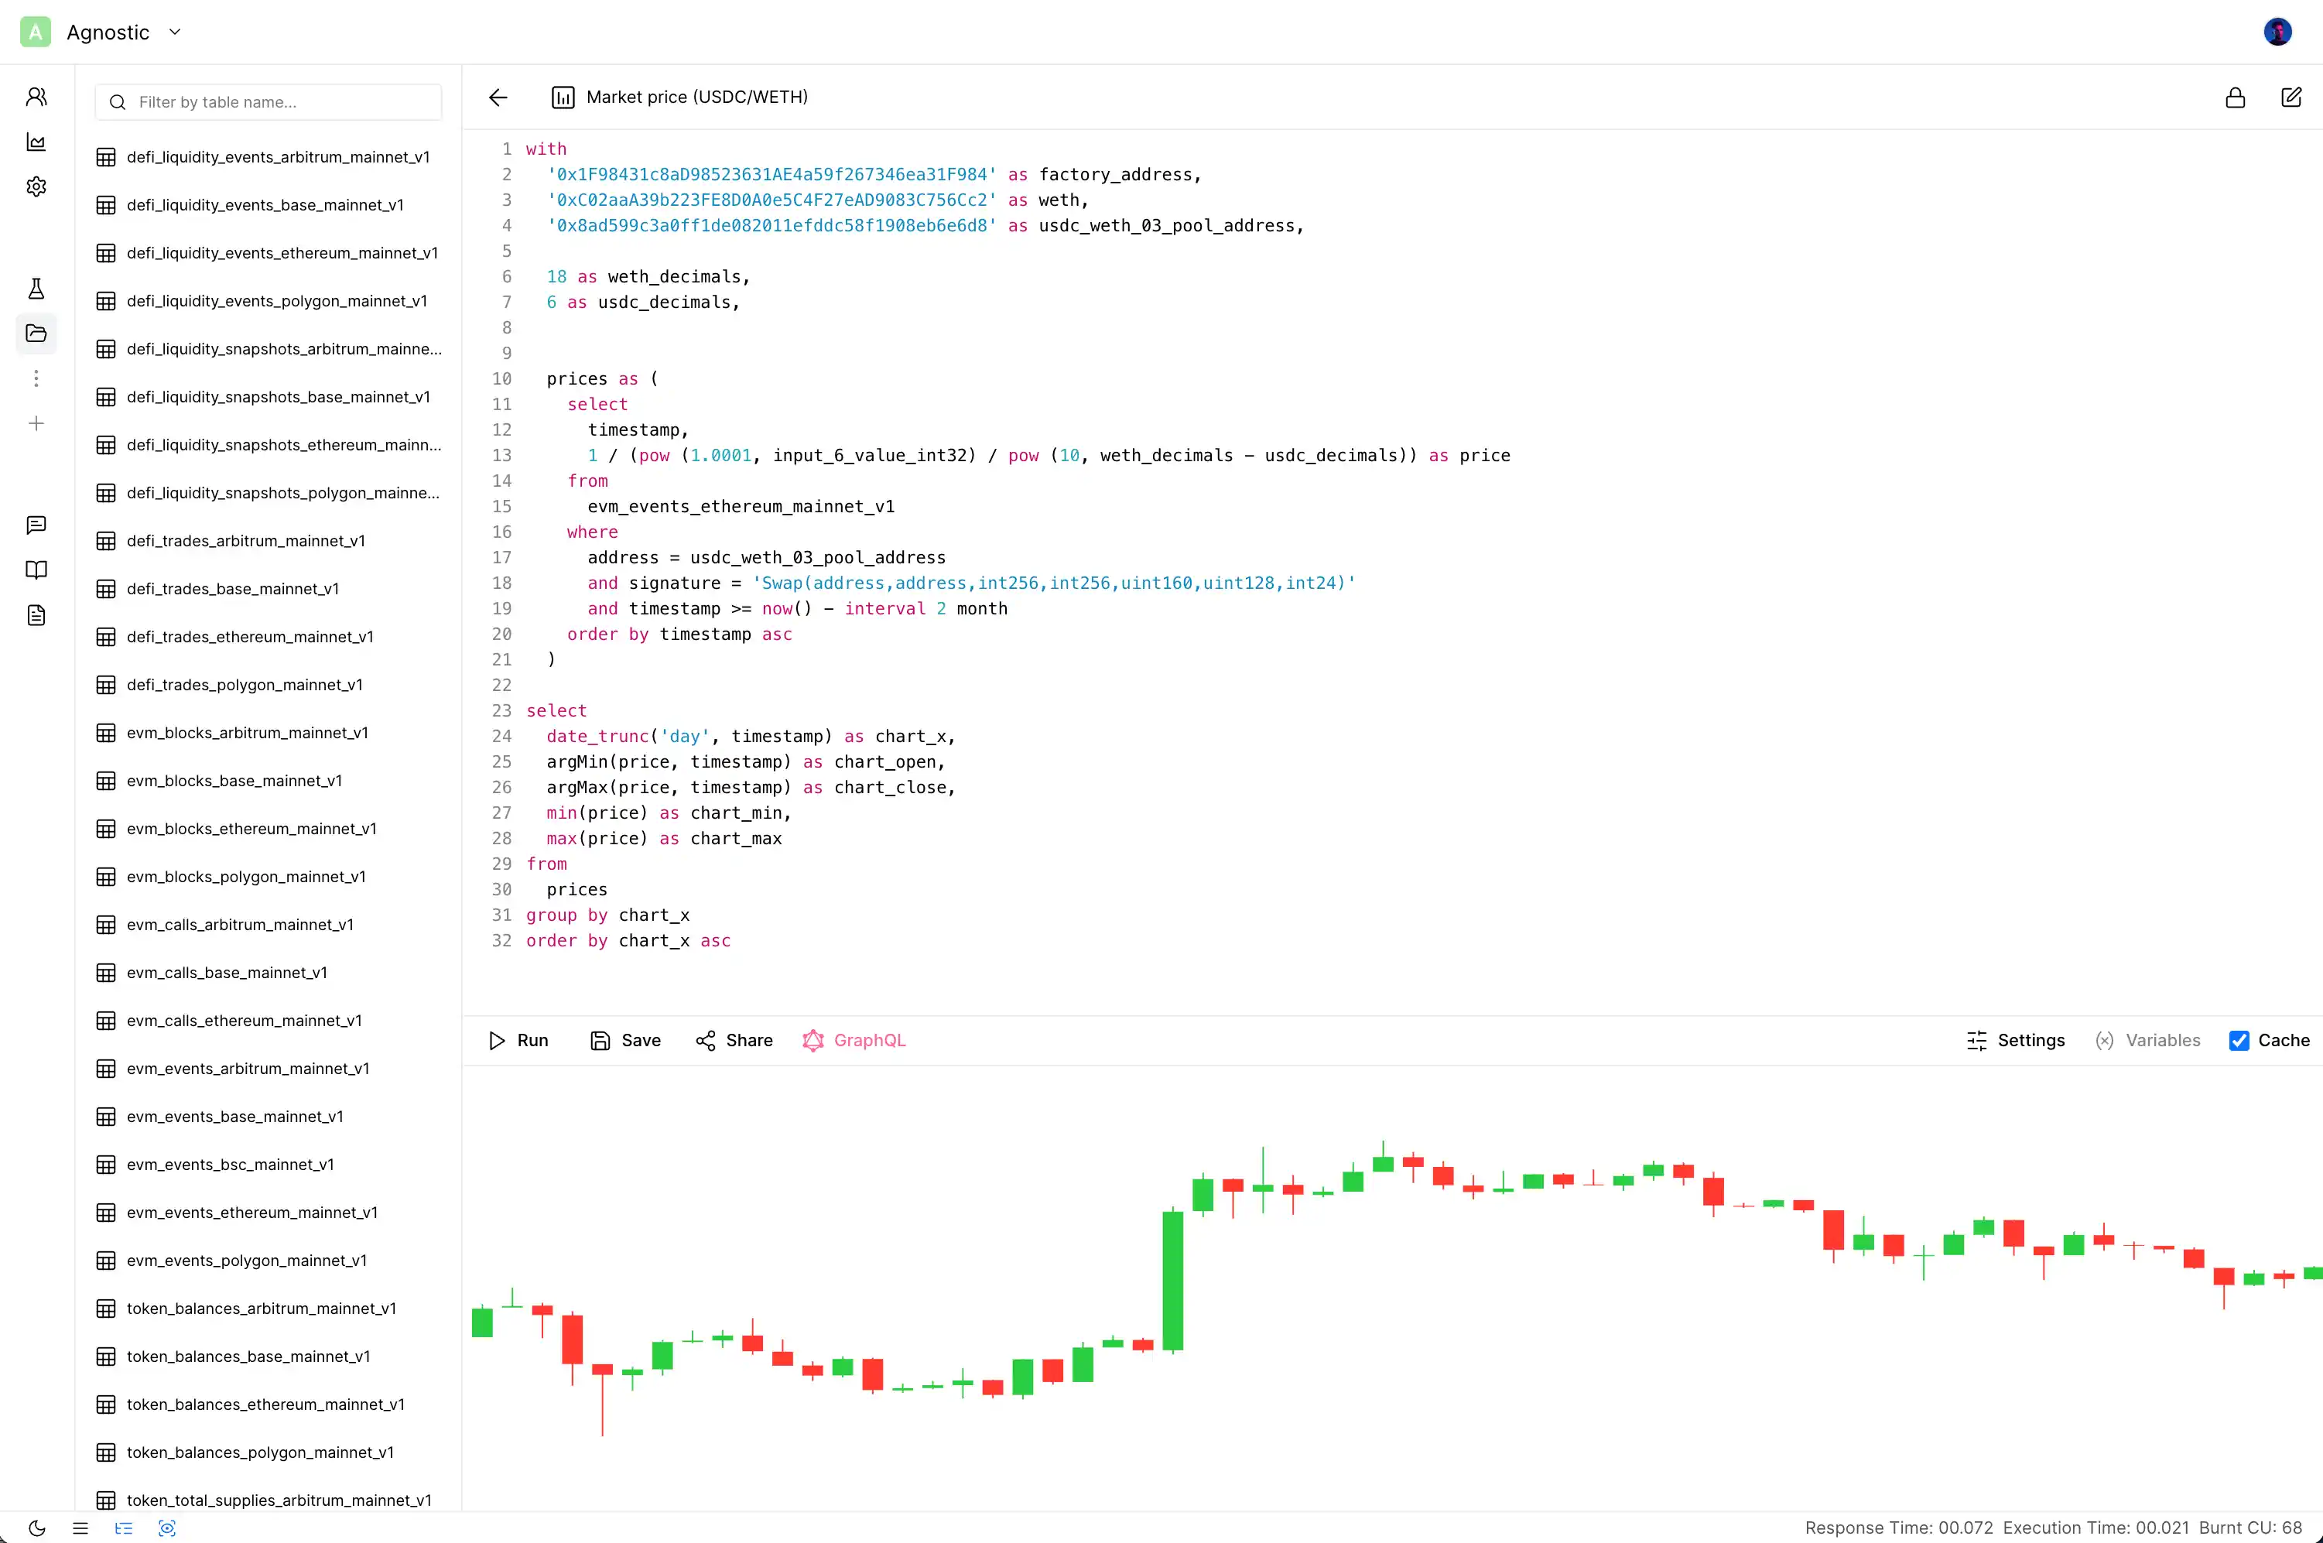Open the GraphQL option
This screenshot has height=1543, width=2323.
(x=854, y=1040)
